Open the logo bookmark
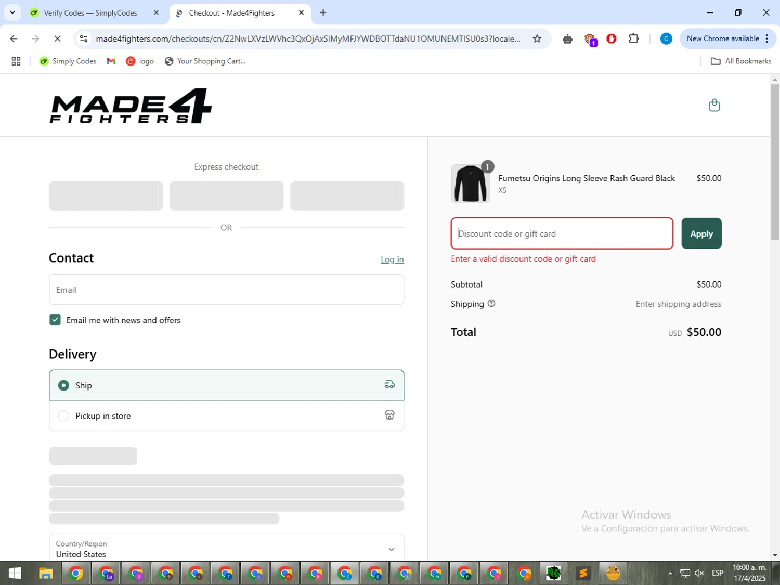This screenshot has height=585, width=780. [x=140, y=61]
